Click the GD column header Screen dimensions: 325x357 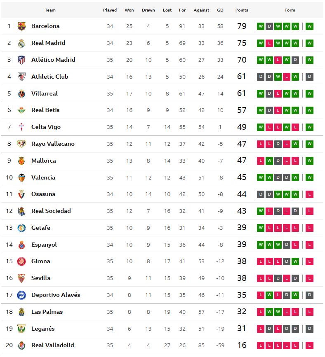pyautogui.click(x=220, y=10)
